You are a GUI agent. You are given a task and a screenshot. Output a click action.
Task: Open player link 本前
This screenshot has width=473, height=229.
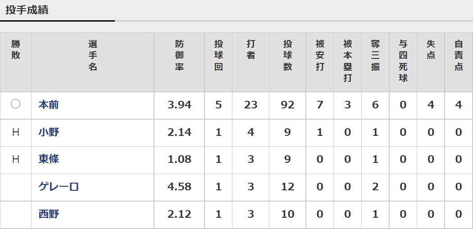point(49,105)
